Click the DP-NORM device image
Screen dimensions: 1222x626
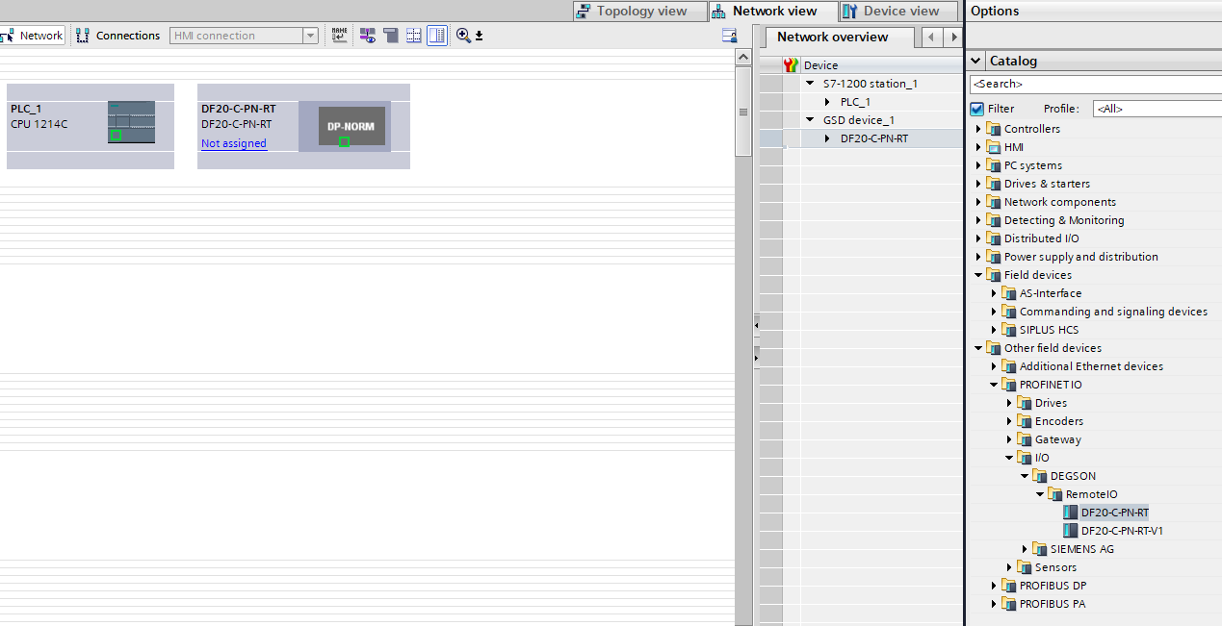[351, 126]
